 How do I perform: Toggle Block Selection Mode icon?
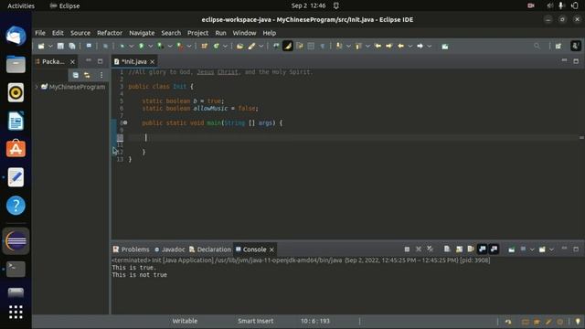coord(311,47)
